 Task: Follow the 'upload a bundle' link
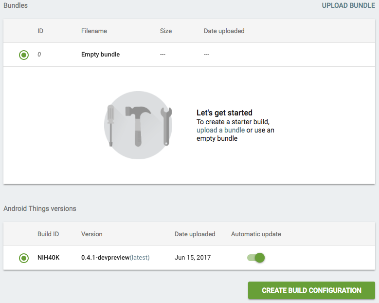click(220, 130)
